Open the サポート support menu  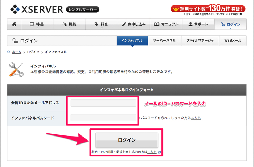tap(198, 24)
